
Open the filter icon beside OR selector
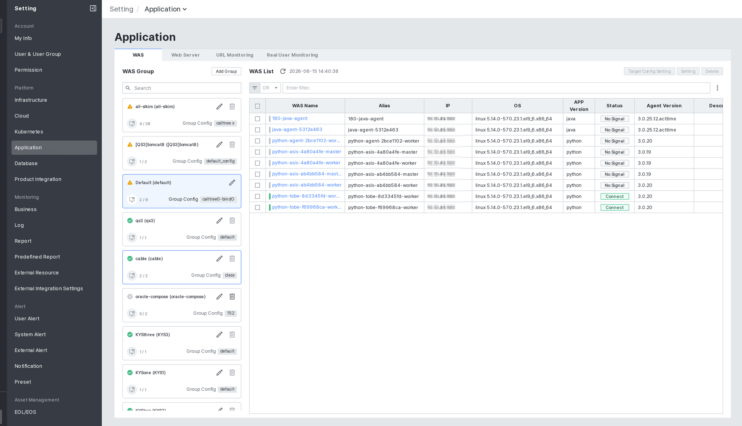(x=254, y=88)
